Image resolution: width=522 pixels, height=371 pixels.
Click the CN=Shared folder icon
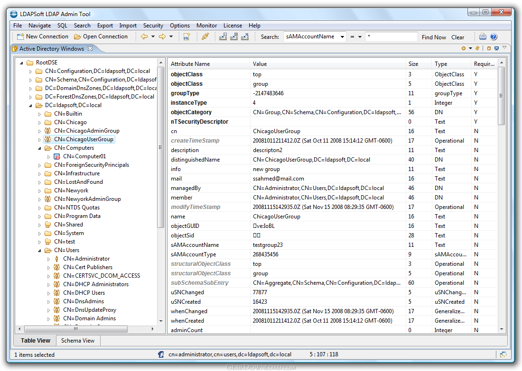point(48,225)
